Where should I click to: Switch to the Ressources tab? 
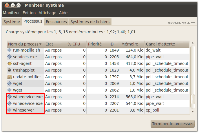point(56,22)
